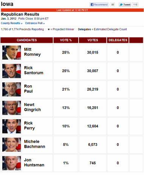Screen dimensions: 144x175
Task: Click the Tweet count bubble showing 118
Action: pos(135,5)
